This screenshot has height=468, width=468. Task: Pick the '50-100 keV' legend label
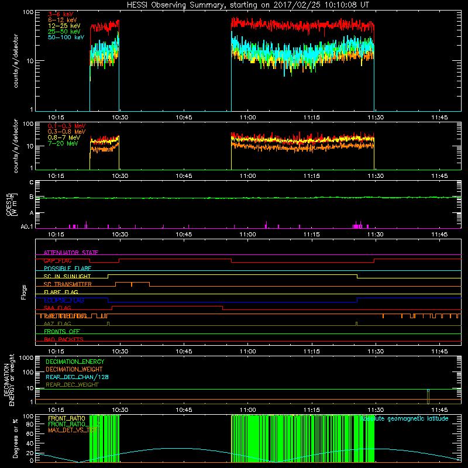tap(66, 37)
